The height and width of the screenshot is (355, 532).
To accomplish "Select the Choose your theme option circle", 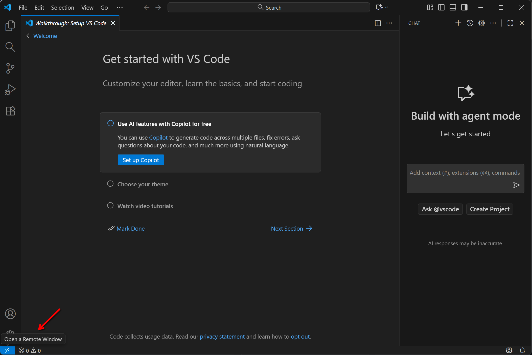I will tap(110, 184).
